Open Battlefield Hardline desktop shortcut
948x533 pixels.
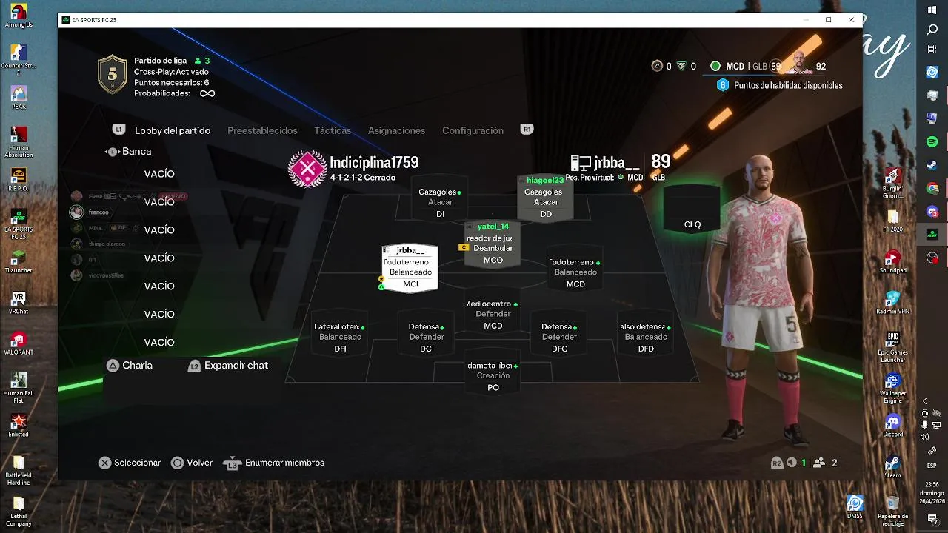[x=19, y=470]
